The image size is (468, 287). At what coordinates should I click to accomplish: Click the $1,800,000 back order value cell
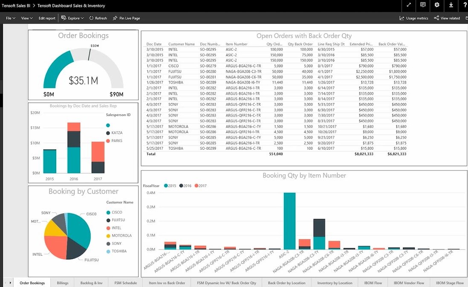tap(398, 72)
